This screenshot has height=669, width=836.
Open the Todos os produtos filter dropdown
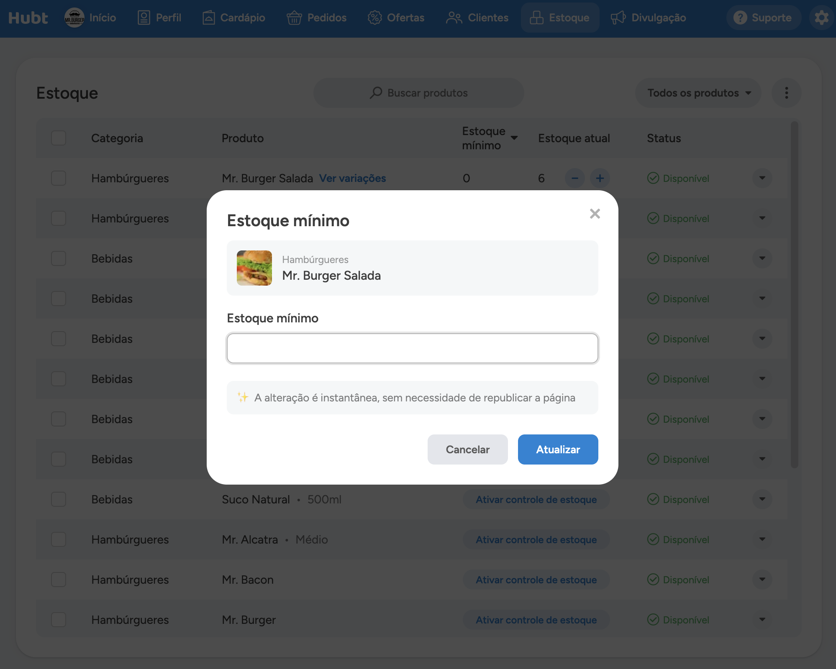pos(698,93)
